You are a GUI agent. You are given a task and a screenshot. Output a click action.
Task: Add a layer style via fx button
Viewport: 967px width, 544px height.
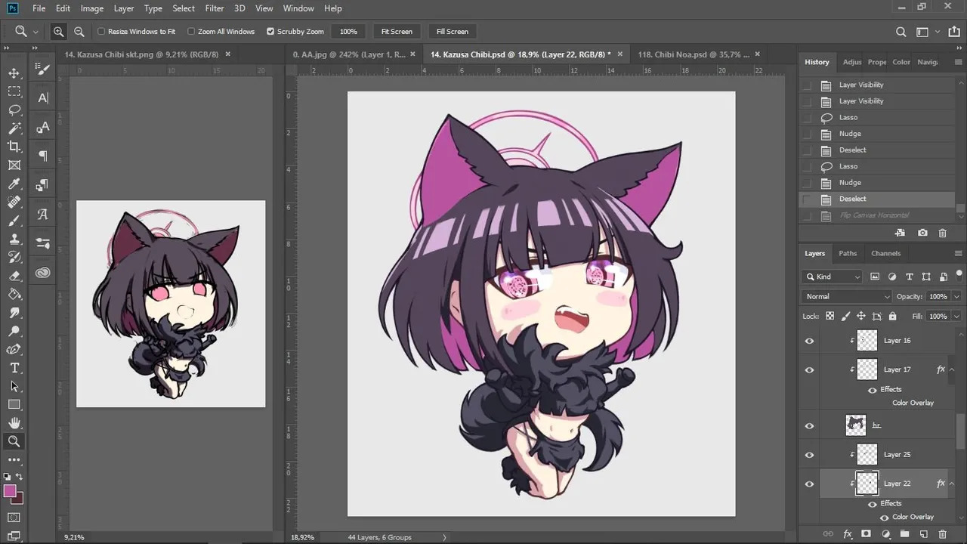tap(847, 534)
